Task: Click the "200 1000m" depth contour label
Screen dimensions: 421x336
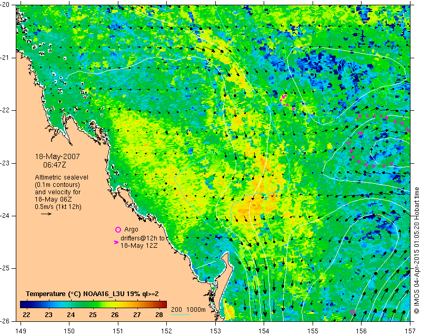Action: [x=188, y=310]
